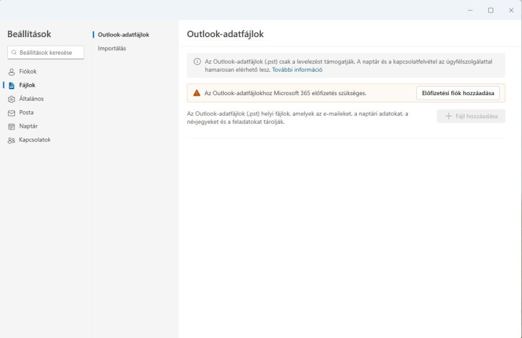
Task: Click the Fájl hozzáadása button
Action: (470, 116)
